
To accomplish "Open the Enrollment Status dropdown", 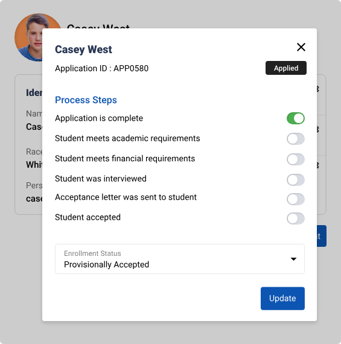I will tap(180, 259).
